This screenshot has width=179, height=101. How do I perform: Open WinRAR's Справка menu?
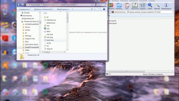[x=152, y=1]
